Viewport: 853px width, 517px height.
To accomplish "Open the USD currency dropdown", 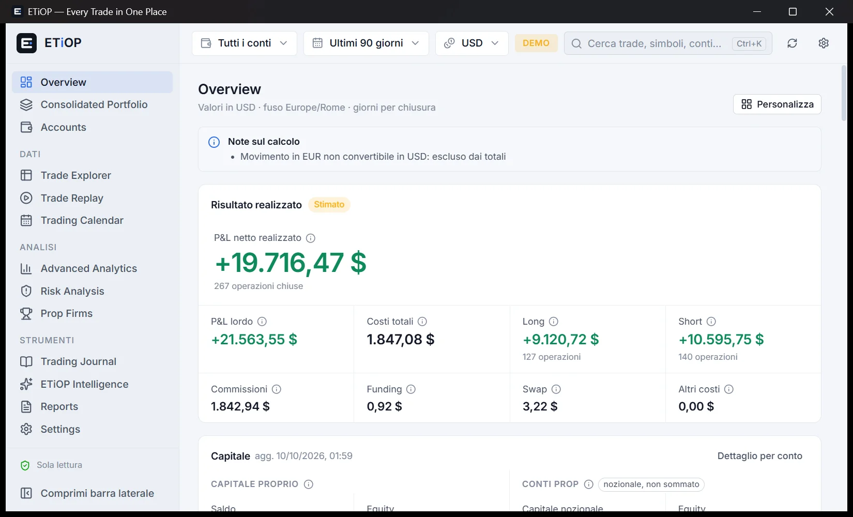I will 472,43.
